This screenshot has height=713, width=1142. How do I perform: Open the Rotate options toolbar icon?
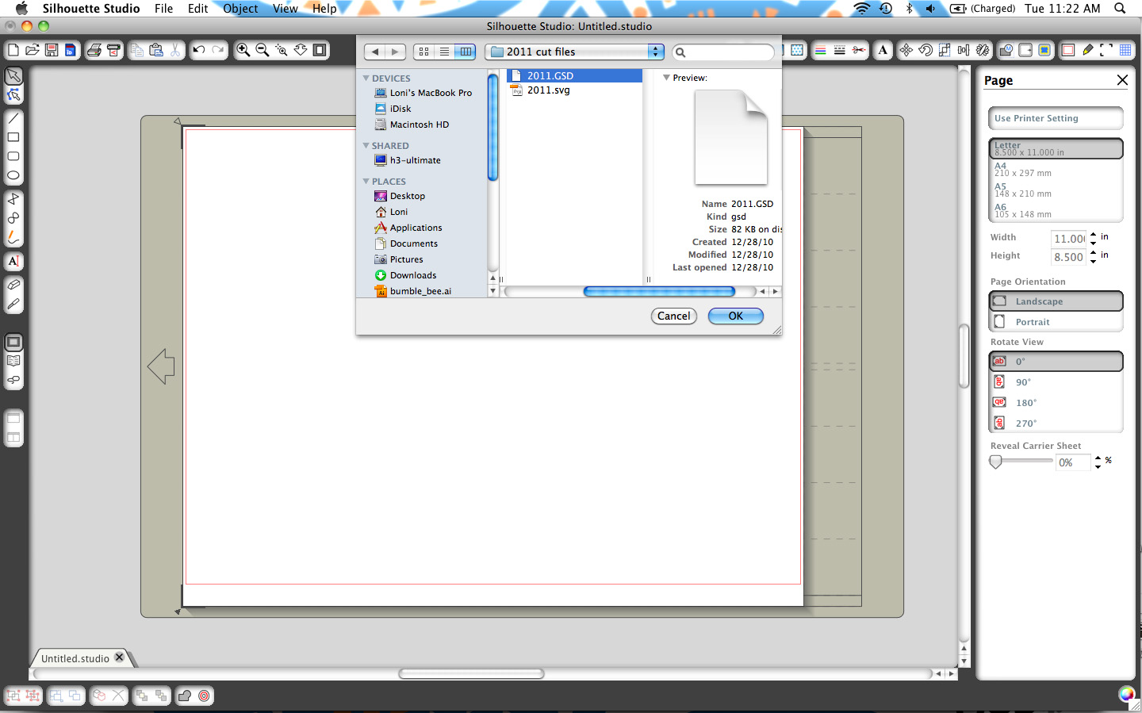[x=925, y=49]
